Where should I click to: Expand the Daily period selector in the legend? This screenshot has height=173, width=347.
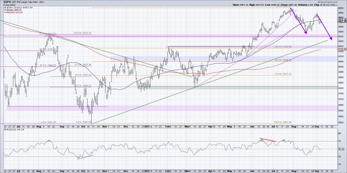pyautogui.click(x=17, y=8)
